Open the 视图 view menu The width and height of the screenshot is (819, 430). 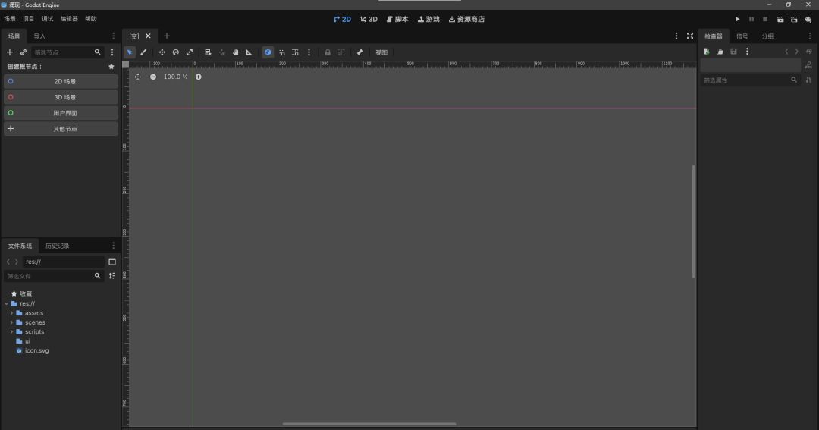381,52
